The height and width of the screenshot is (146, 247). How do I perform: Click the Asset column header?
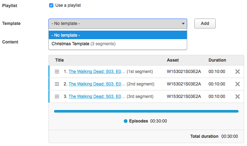(173, 60)
